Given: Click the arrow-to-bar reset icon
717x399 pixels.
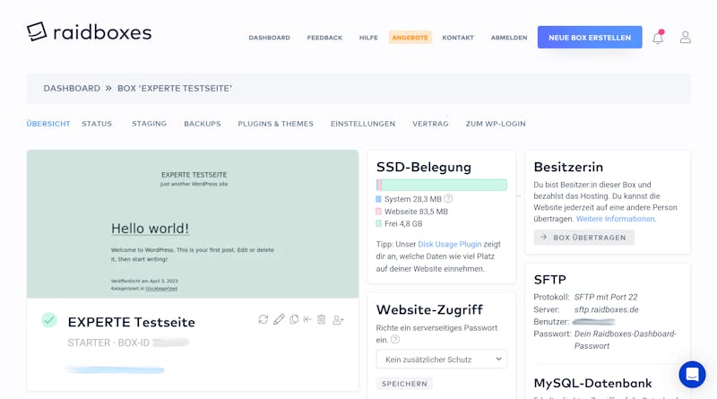Looking at the screenshot, I should click(307, 319).
